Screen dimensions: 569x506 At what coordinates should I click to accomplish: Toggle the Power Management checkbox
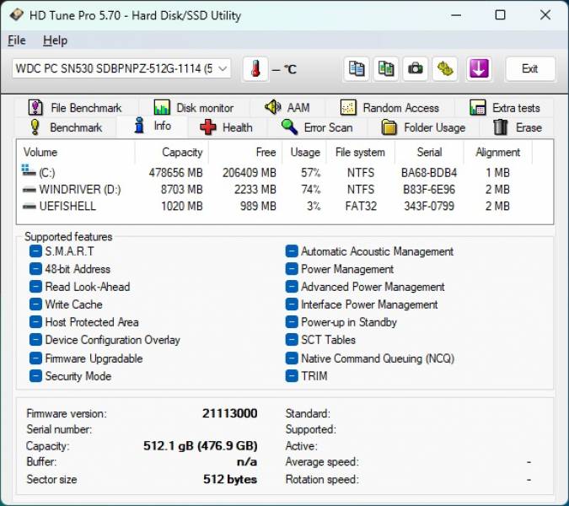(292, 269)
